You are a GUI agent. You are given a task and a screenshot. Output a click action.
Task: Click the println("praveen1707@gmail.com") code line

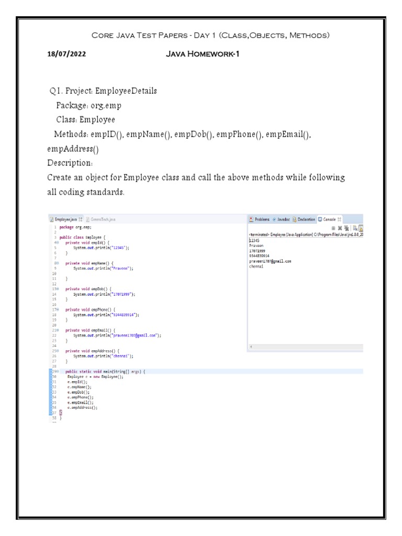tap(117, 336)
